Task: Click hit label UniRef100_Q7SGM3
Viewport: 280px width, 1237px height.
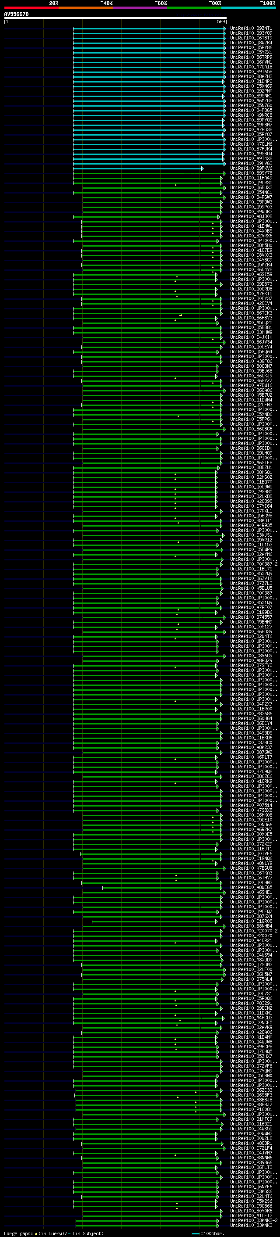Action: point(251,965)
